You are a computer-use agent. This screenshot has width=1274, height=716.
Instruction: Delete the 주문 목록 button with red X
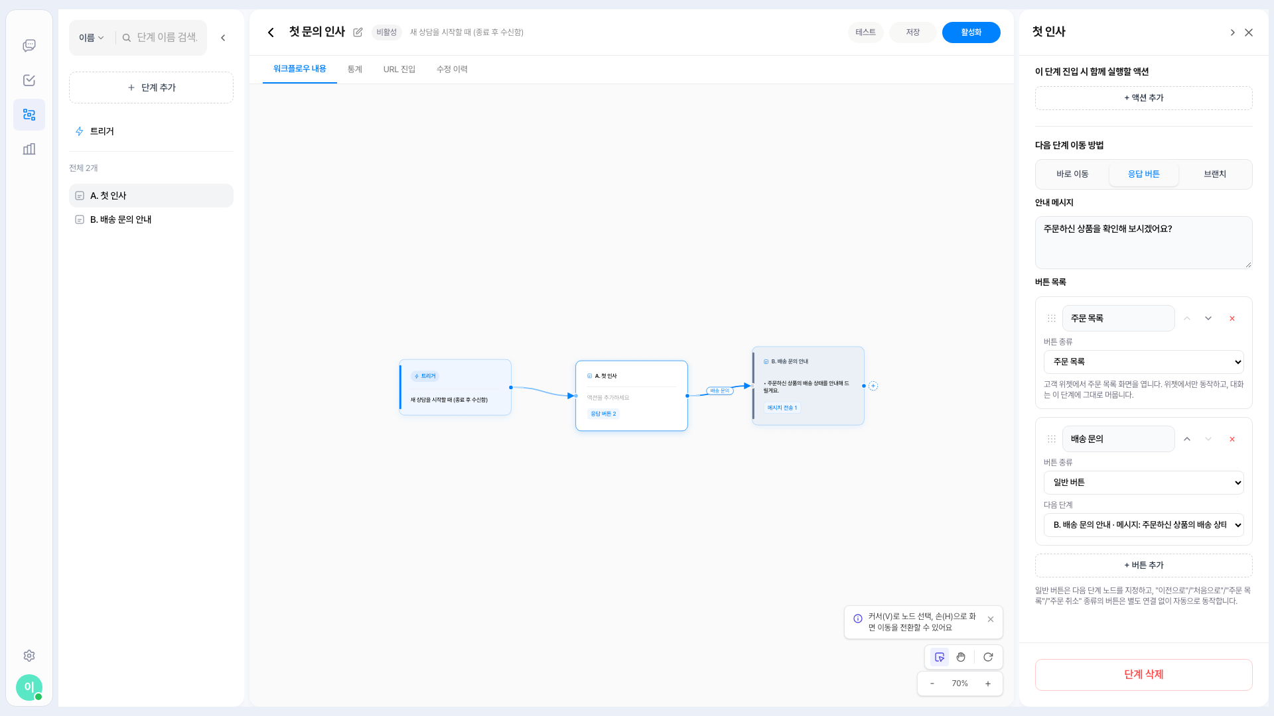point(1232,319)
